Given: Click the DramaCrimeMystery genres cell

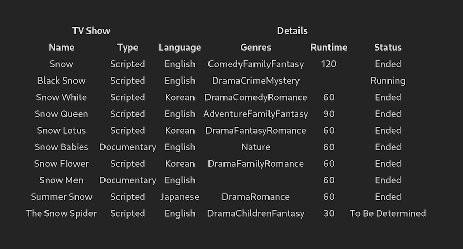Looking at the screenshot, I should [256, 81].
